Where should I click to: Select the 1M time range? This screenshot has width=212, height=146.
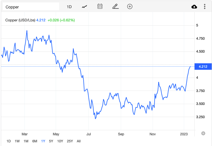tap(26, 141)
